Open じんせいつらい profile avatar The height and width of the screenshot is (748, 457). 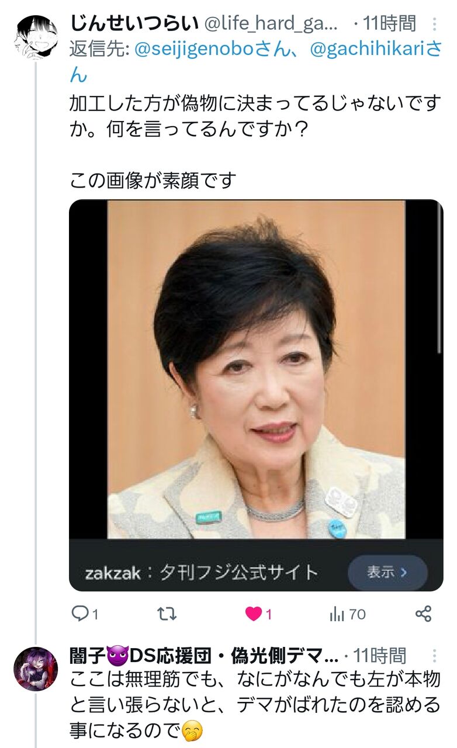[x=36, y=37]
